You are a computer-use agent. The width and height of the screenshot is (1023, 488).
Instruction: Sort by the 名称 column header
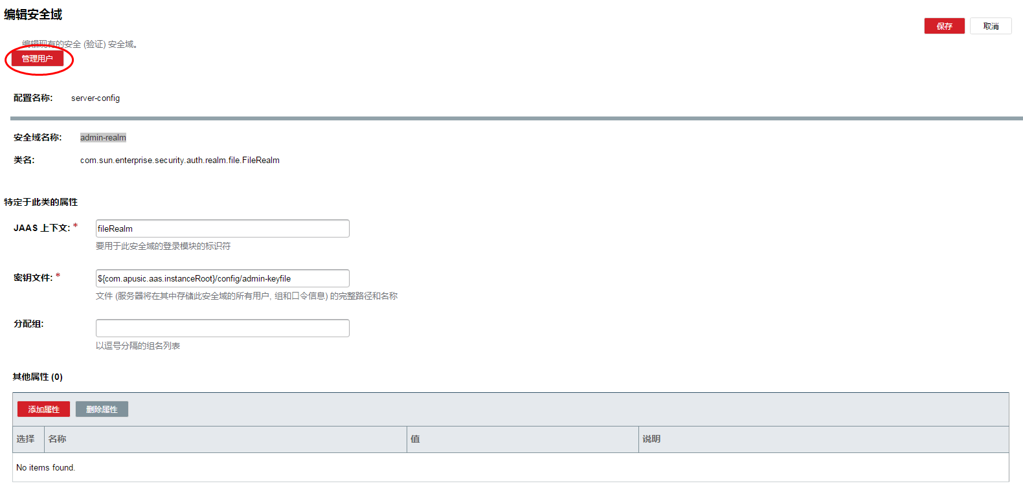[58, 439]
